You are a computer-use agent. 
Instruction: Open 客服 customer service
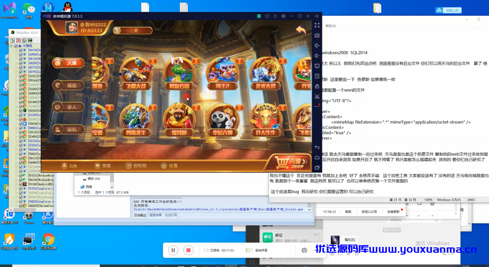103,165
